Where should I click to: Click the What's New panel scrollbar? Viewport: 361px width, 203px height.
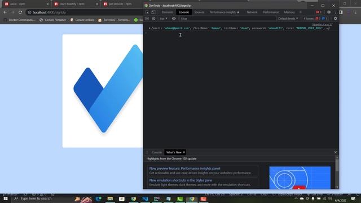(x=337, y=165)
